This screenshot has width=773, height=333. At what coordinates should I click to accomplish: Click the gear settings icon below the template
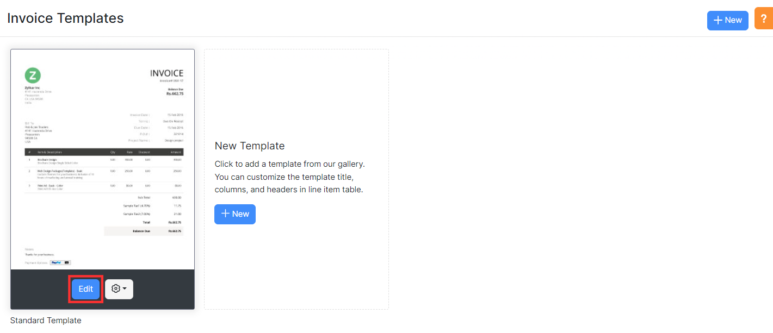[115, 289]
